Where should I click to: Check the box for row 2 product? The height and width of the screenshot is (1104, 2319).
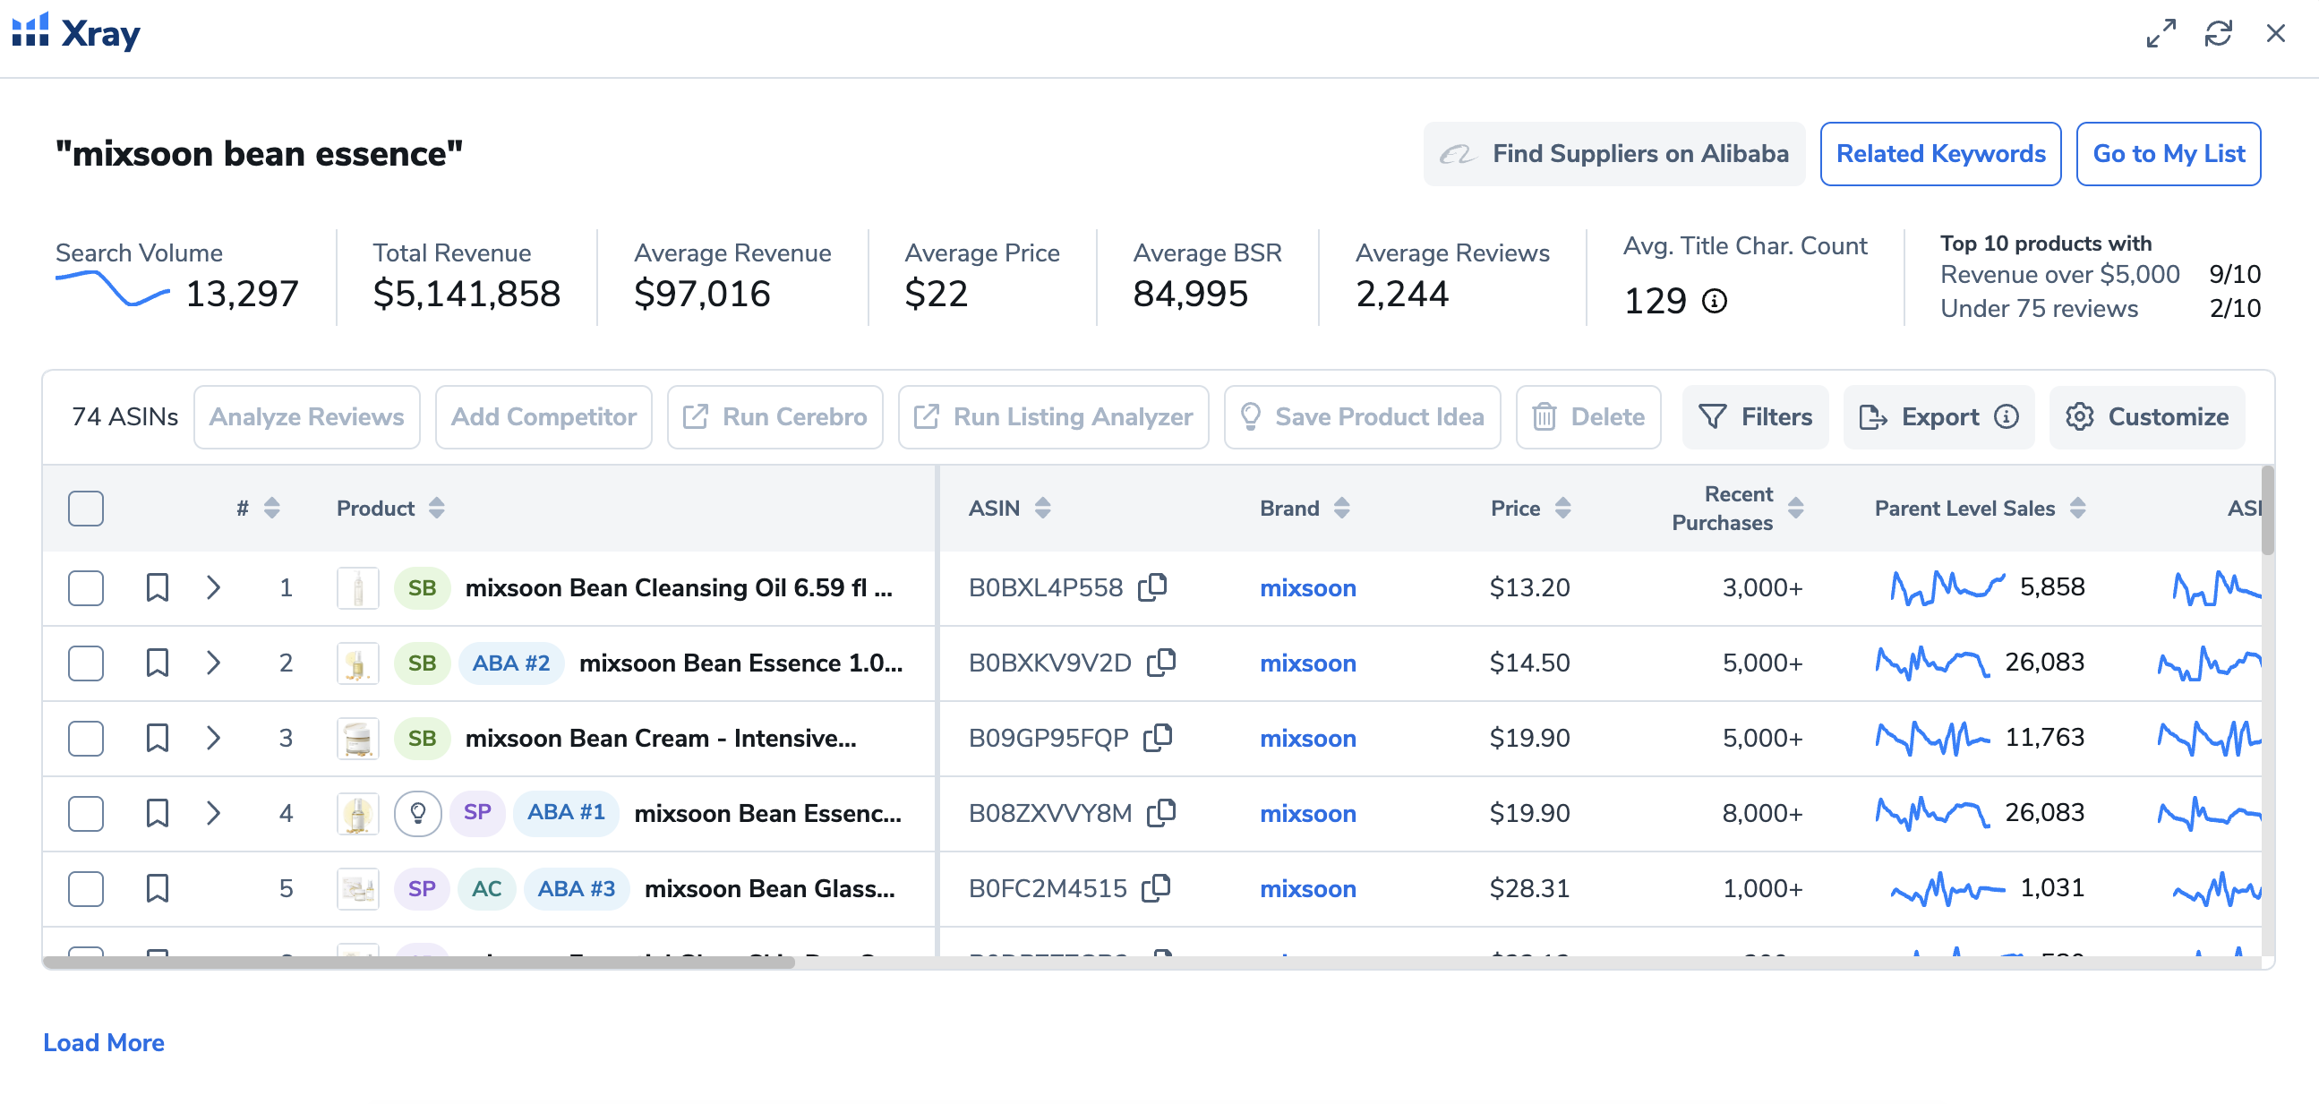coord(86,663)
